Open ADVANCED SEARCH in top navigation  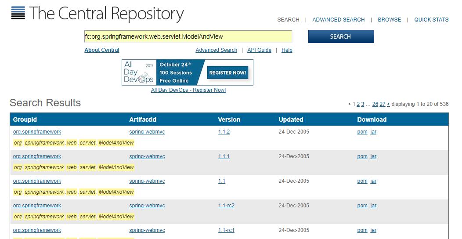tap(338, 20)
